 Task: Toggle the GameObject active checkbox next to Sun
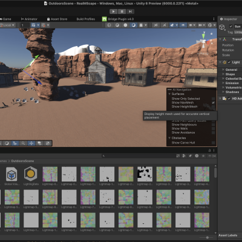click(231, 27)
